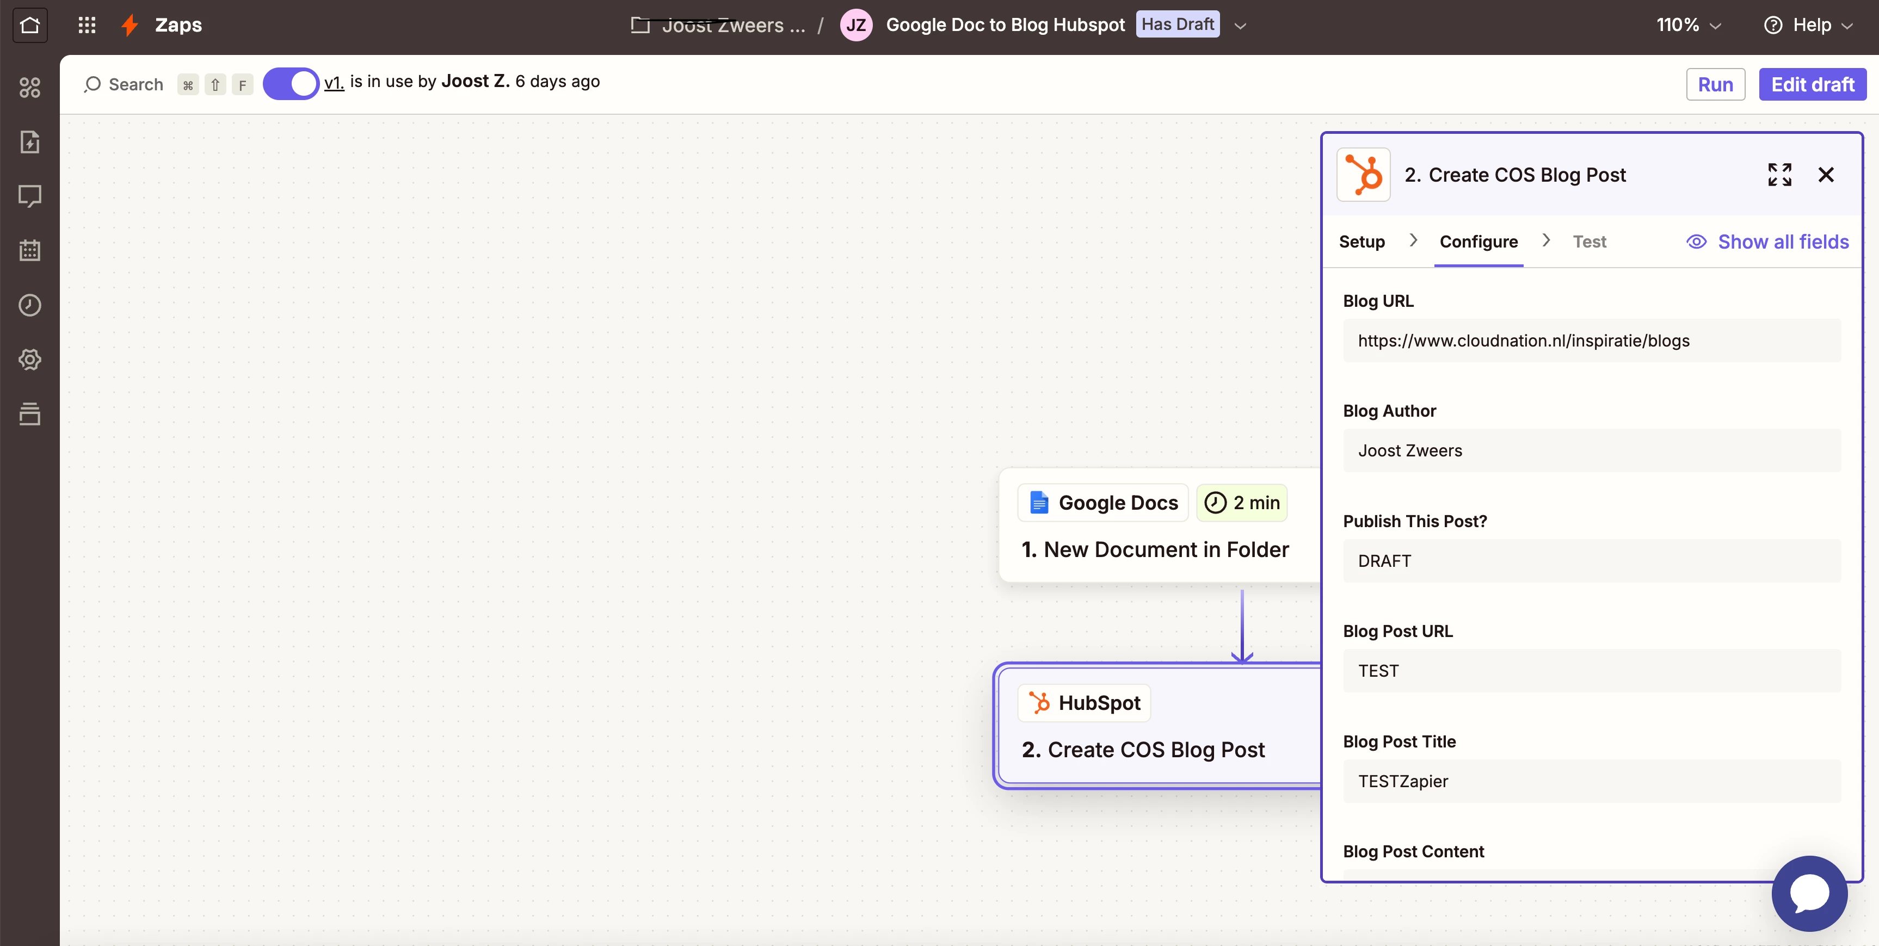Click the Publish This Post DRAFT field

[1592, 561]
